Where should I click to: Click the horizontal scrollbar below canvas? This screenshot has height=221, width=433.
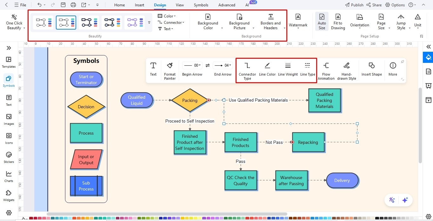(x=167, y=214)
